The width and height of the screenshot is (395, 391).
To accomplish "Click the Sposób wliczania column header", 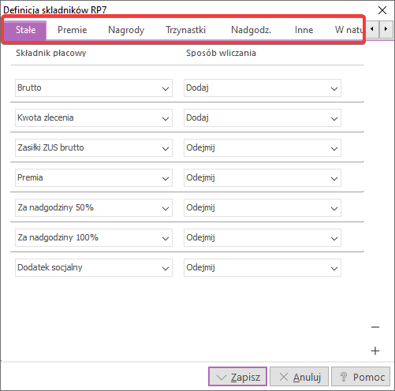I will [221, 53].
